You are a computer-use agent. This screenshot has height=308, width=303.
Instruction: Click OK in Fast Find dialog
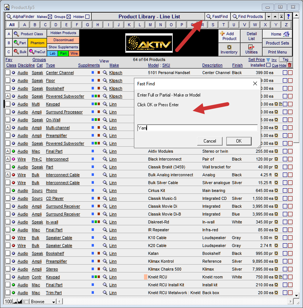(x=239, y=141)
